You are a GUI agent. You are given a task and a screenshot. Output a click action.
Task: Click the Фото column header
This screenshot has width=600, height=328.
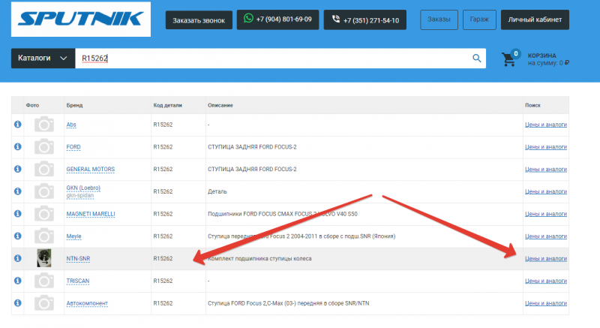point(32,105)
